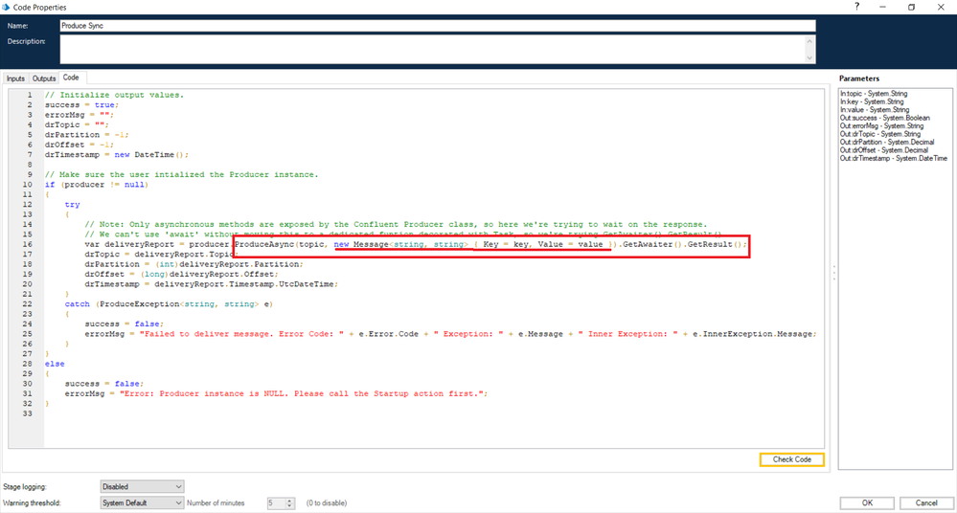Image resolution: width=957 pixels, height=513 pixels.
Task: Click 'drPartition = (int)deliveryReport.Partition' line
Action: 194,264
